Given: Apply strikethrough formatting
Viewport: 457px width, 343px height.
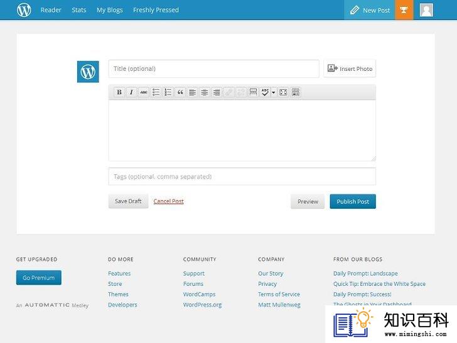Looking at the screenshot, I should (144, 92).
